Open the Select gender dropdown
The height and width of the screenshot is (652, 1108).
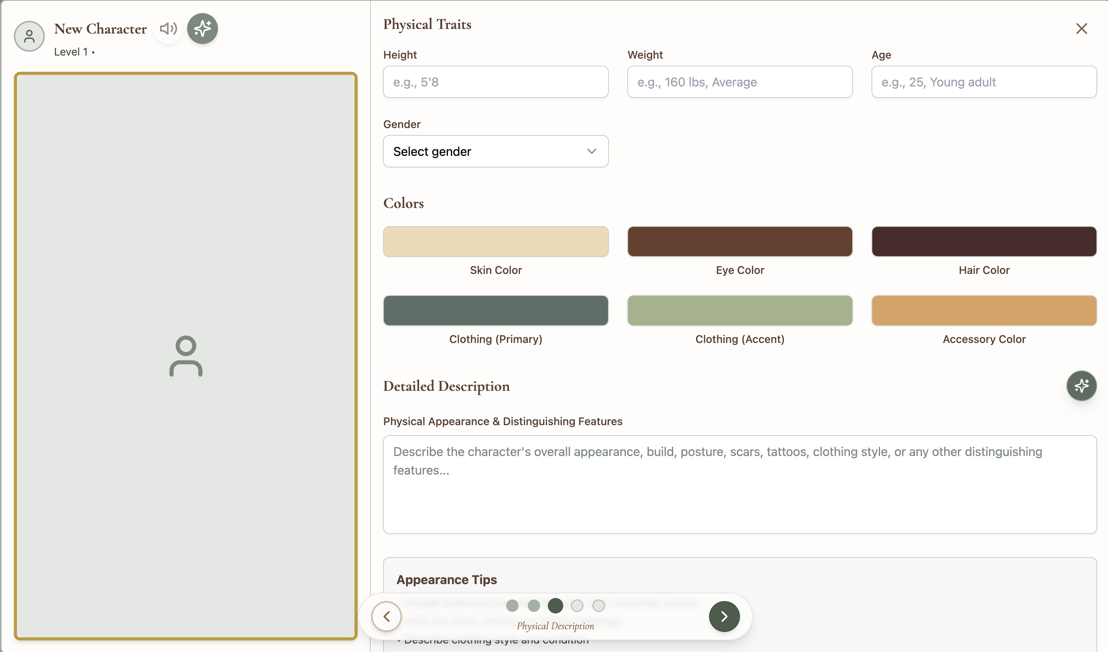click(495, 151)
